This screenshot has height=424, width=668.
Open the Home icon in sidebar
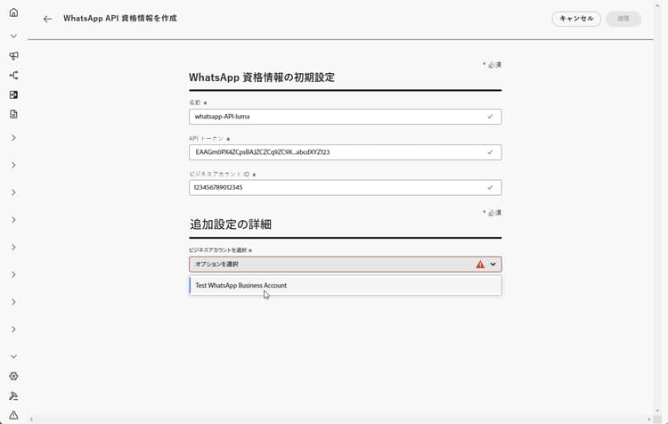(13, 12)
